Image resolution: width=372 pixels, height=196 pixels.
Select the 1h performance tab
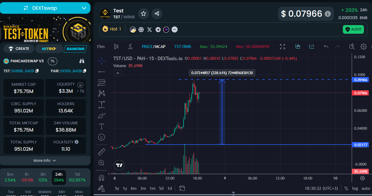coord(27,177)
